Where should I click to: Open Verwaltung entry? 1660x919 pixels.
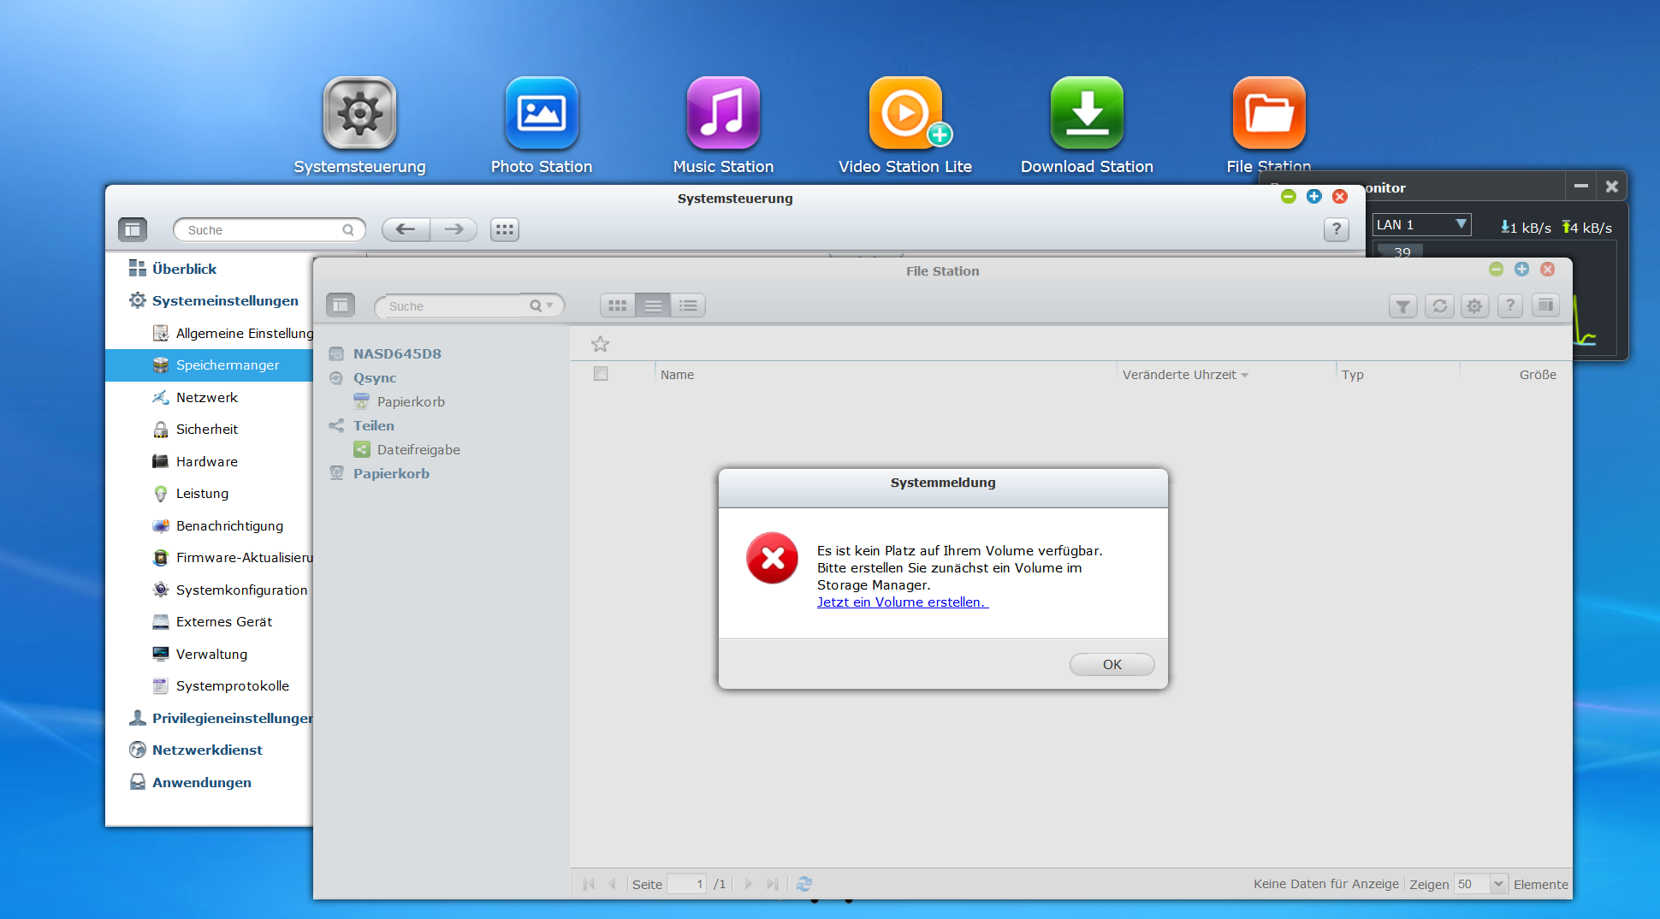click(211, 654)
